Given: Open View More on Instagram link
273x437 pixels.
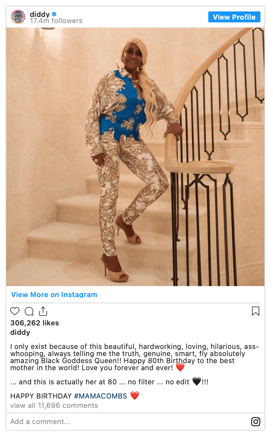Looking at the screenshot, I should 54,295.
